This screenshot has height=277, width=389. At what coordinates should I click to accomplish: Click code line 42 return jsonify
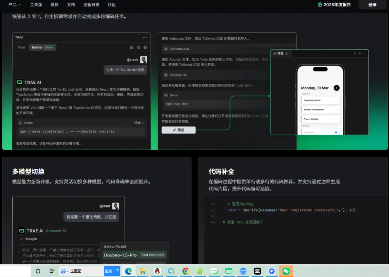click(291, 210)
